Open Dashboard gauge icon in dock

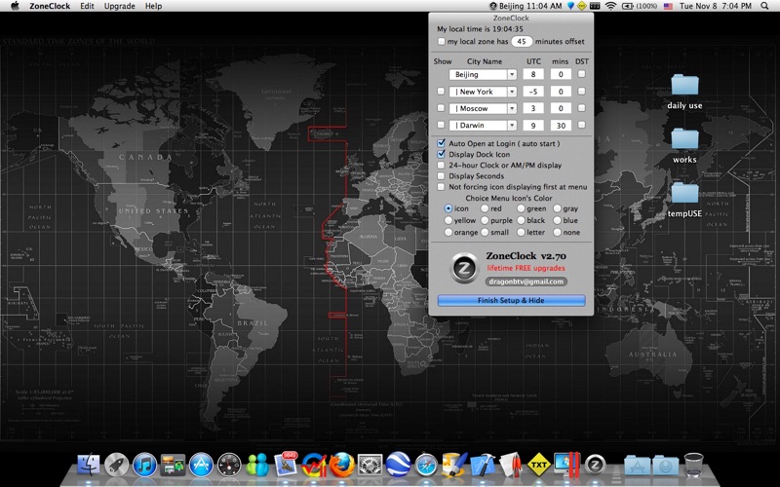click(229, 466)
